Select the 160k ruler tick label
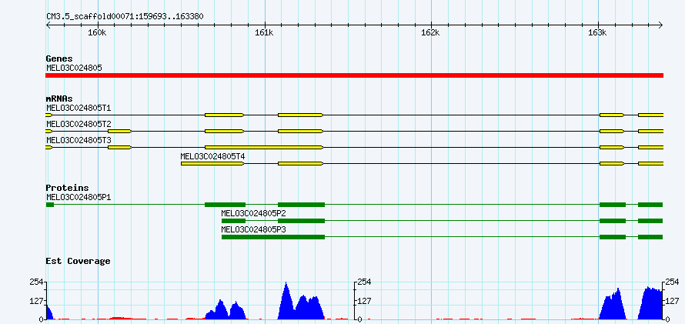Image resolution: width=685 pixels, height=324 pixels. [x=96, y=33]
